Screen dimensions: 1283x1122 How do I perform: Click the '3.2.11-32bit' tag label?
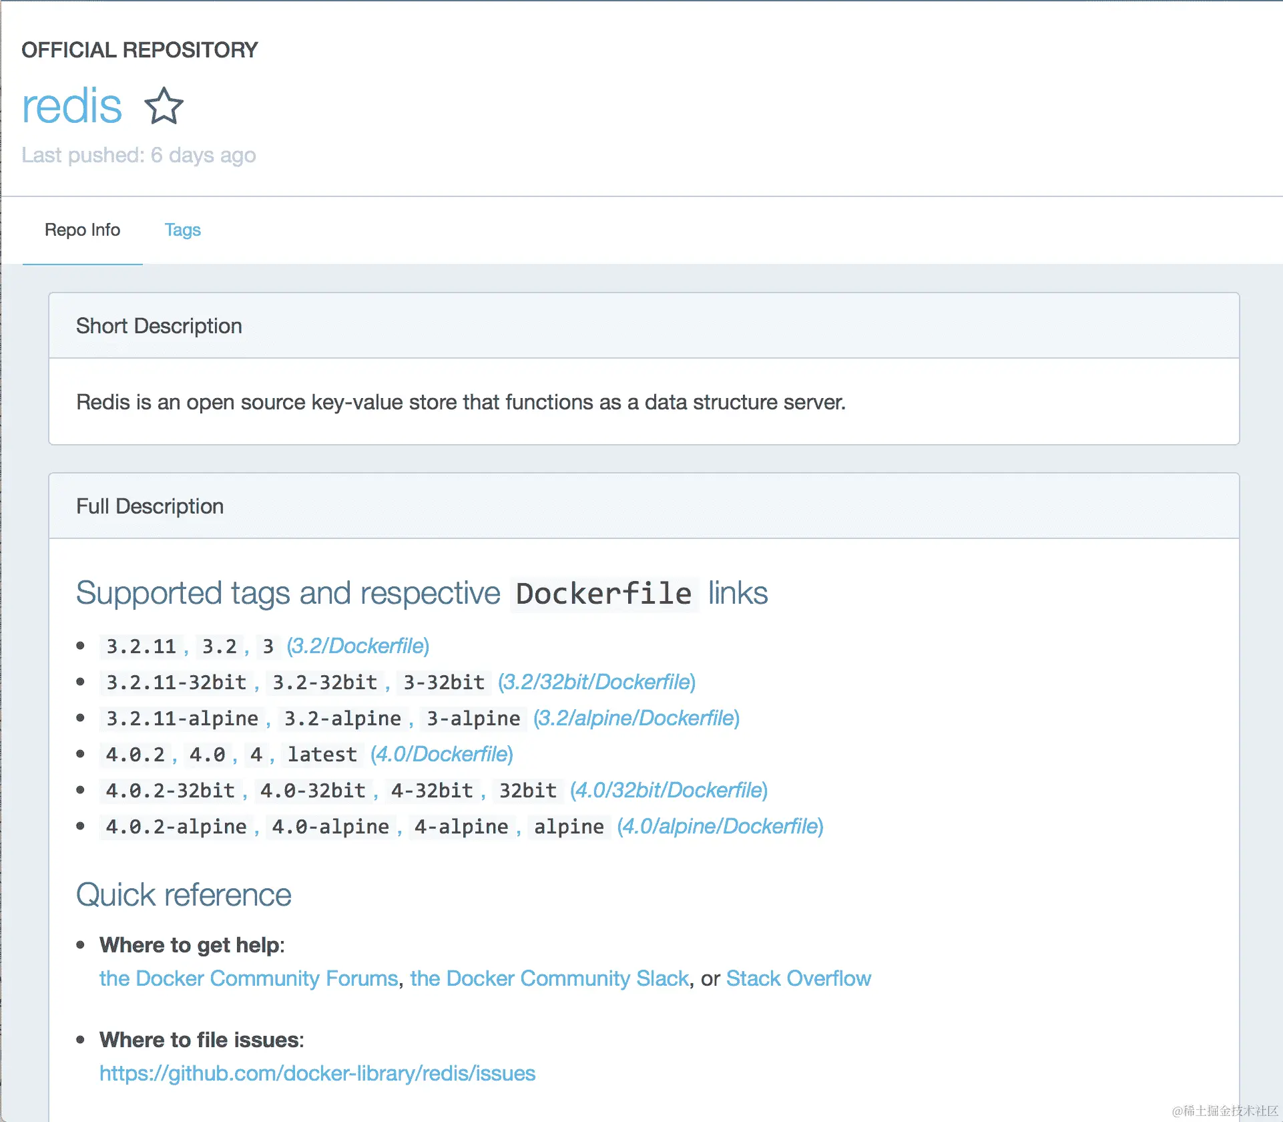pos(176,683)
